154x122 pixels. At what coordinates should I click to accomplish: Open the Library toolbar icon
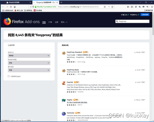[128, 7]
